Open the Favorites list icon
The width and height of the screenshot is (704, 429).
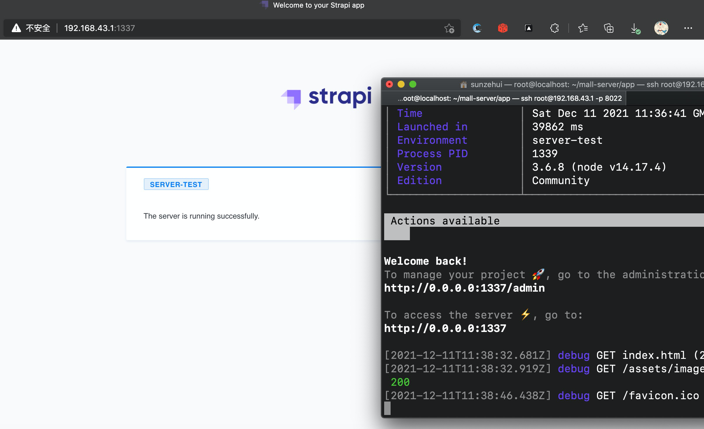coord(583,28)
